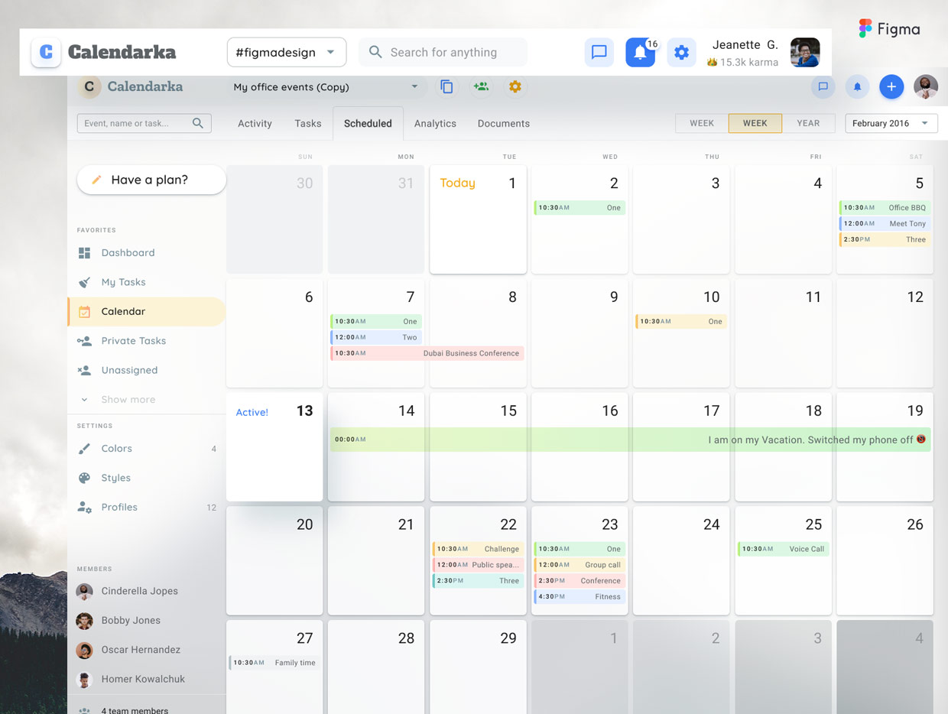
Task: Open the chat message icon in header card
Action: [x=599, y=52]
